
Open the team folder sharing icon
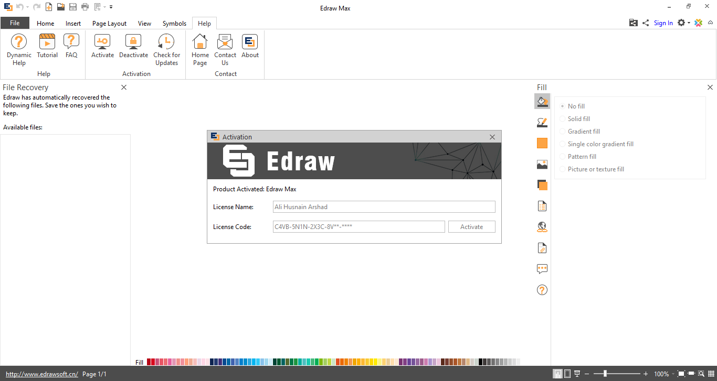tap(633, 23)
